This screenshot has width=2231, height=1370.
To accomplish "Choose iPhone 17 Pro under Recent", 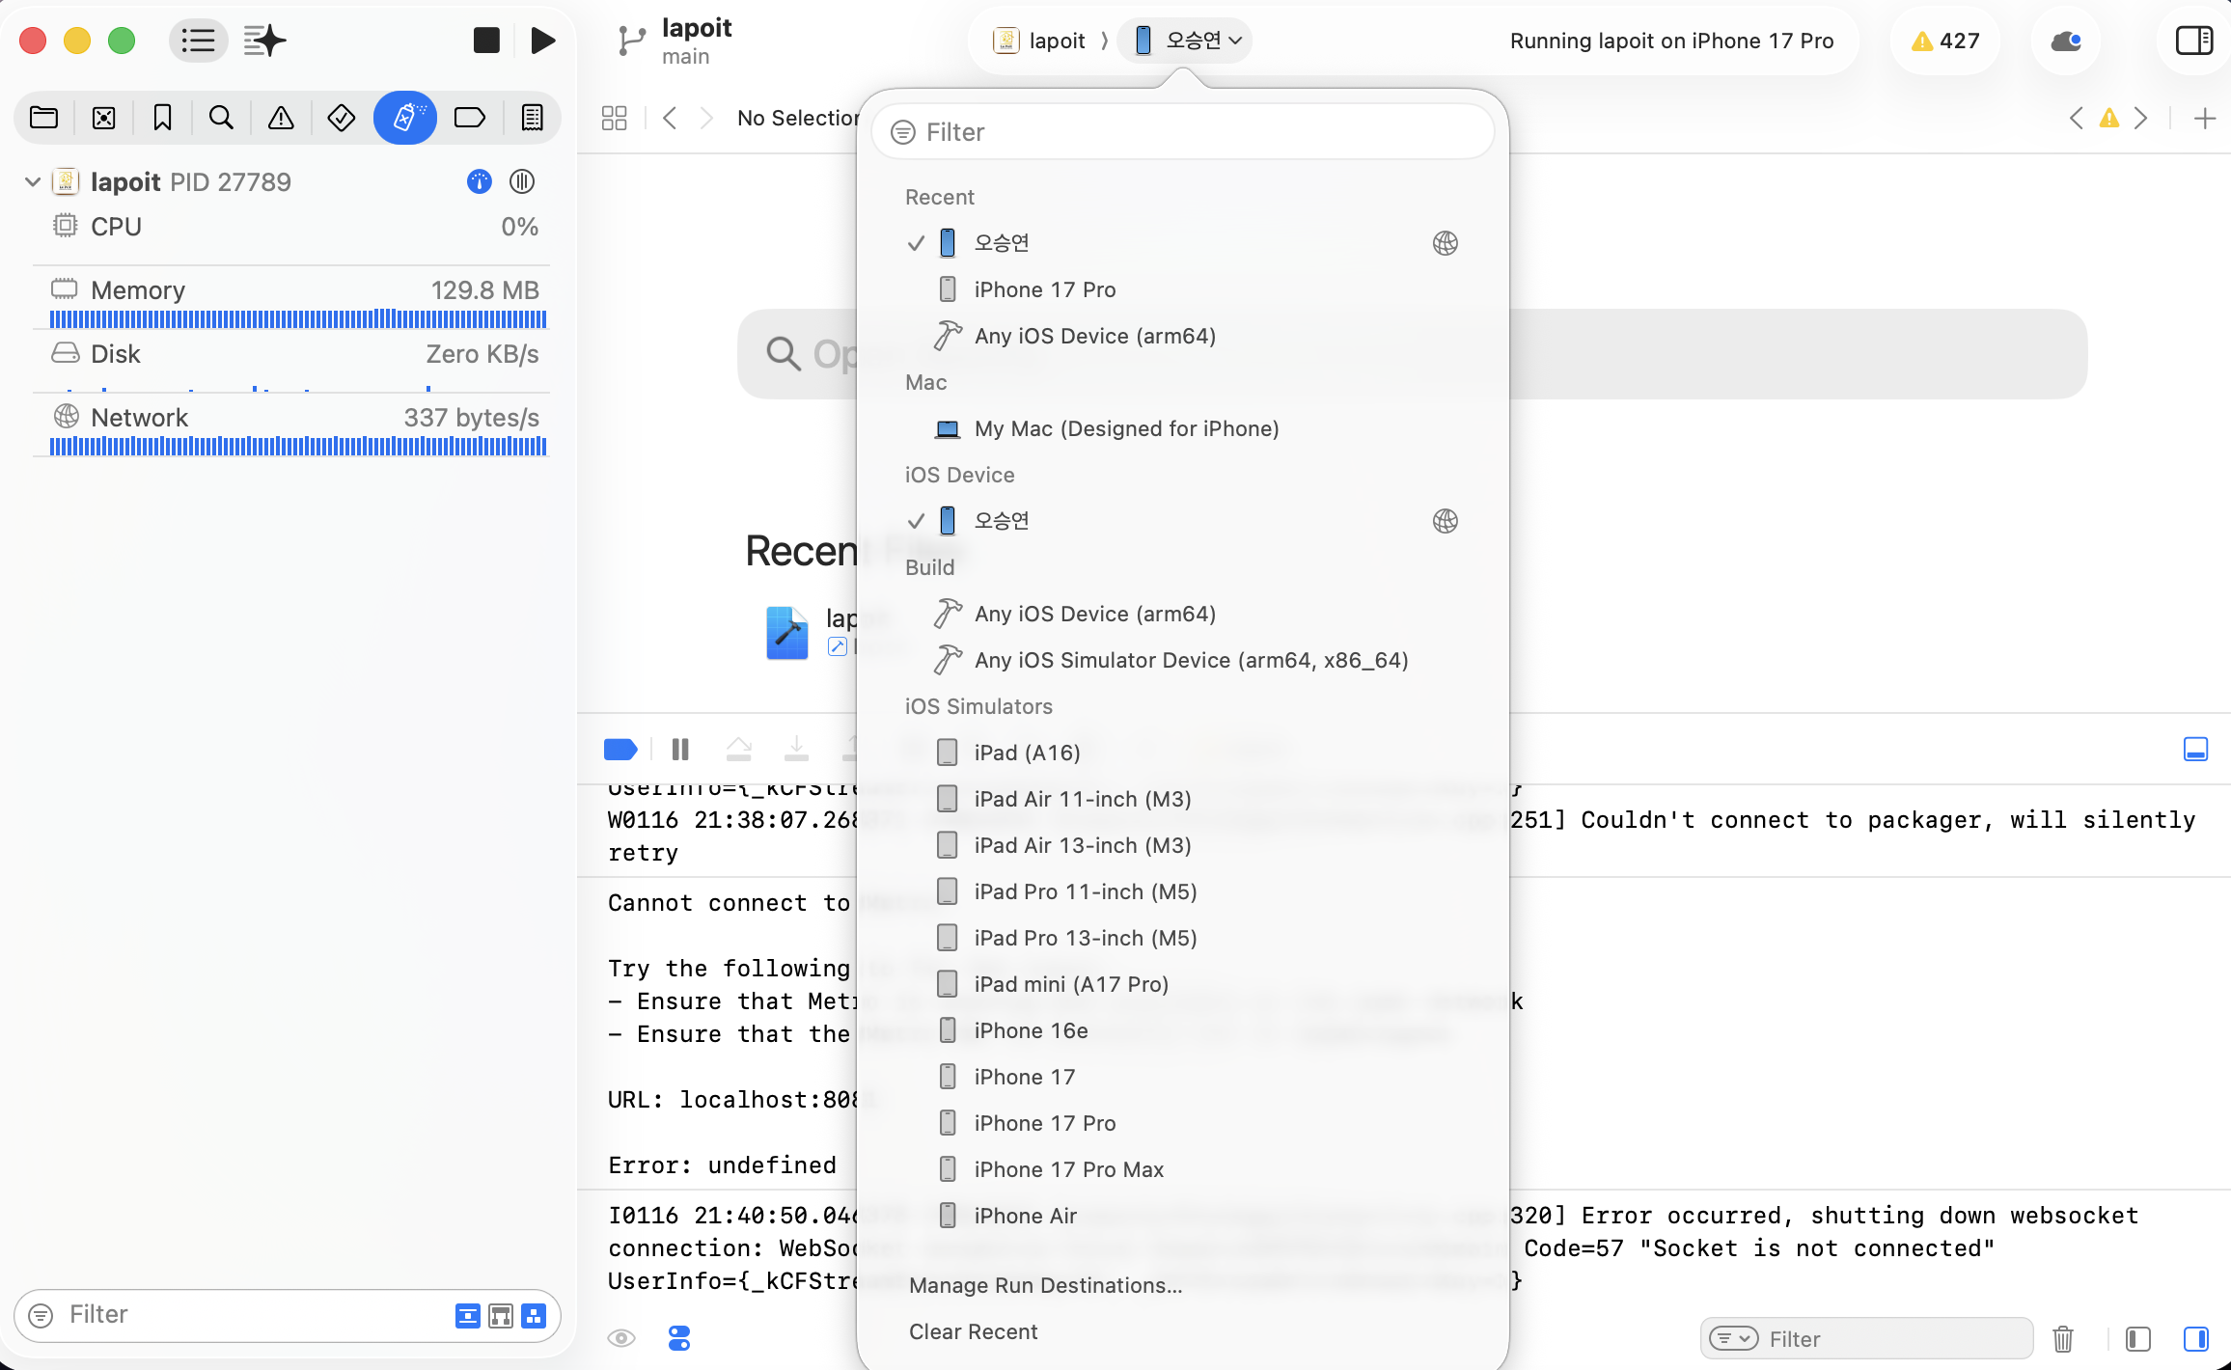I will point(1183,289).
